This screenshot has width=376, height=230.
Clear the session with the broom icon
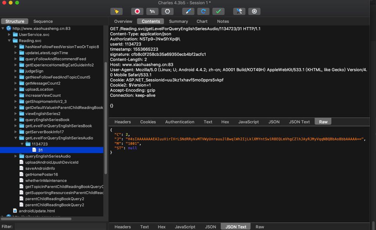click(x=116, y=11)
